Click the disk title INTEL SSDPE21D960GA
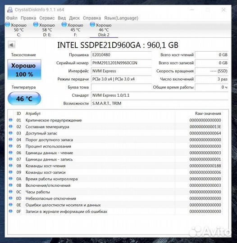This screenshot has width=237, height=243. [x=118, y=45]
